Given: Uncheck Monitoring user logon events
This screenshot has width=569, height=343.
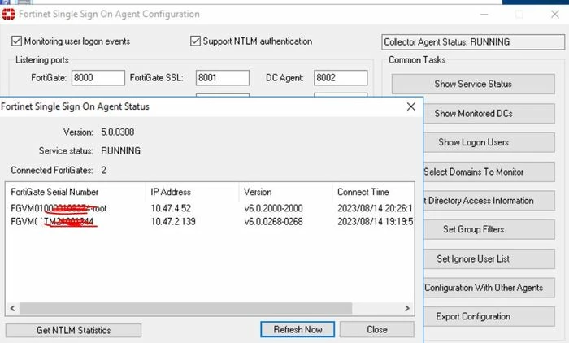Looking at the screenshot, I should click(x=16, y=41).
